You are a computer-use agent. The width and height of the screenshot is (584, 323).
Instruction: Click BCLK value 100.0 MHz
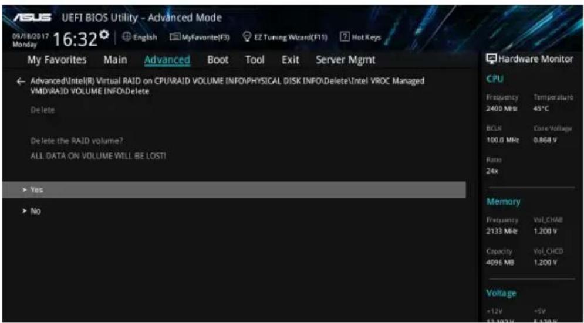pyautogui.click(x=502, y=140)
